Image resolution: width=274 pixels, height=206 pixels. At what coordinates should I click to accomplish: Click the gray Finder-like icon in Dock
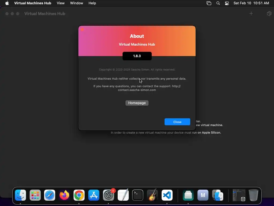218,195
